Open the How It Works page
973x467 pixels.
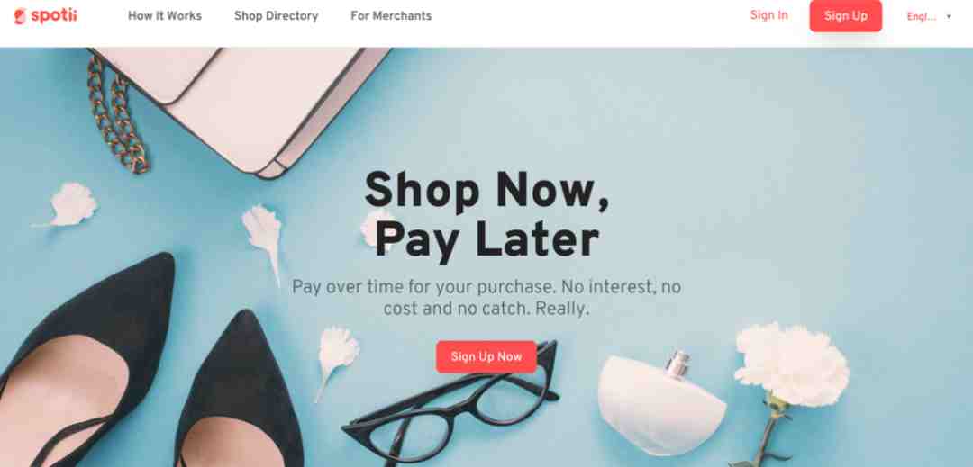165,16
